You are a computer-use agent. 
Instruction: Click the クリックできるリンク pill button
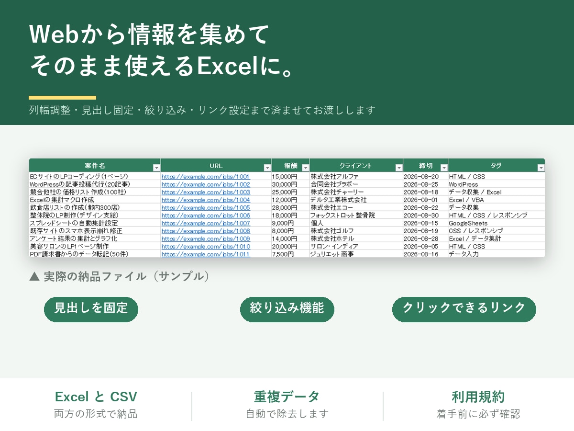click(x=464, y=309)
